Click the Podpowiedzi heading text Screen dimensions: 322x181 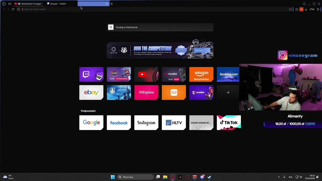pyautogui.click(x=88, y=111)
